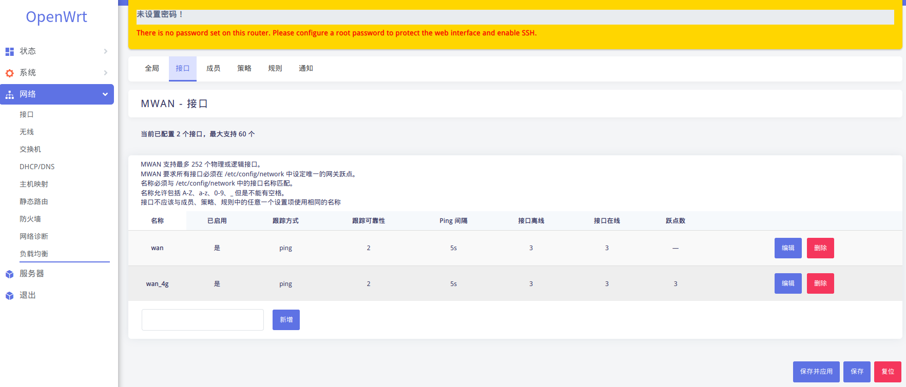Viewport: 906px width, 387px height.
Task: Click the OpenWrt logo title
Action: (x=56, y=17)
